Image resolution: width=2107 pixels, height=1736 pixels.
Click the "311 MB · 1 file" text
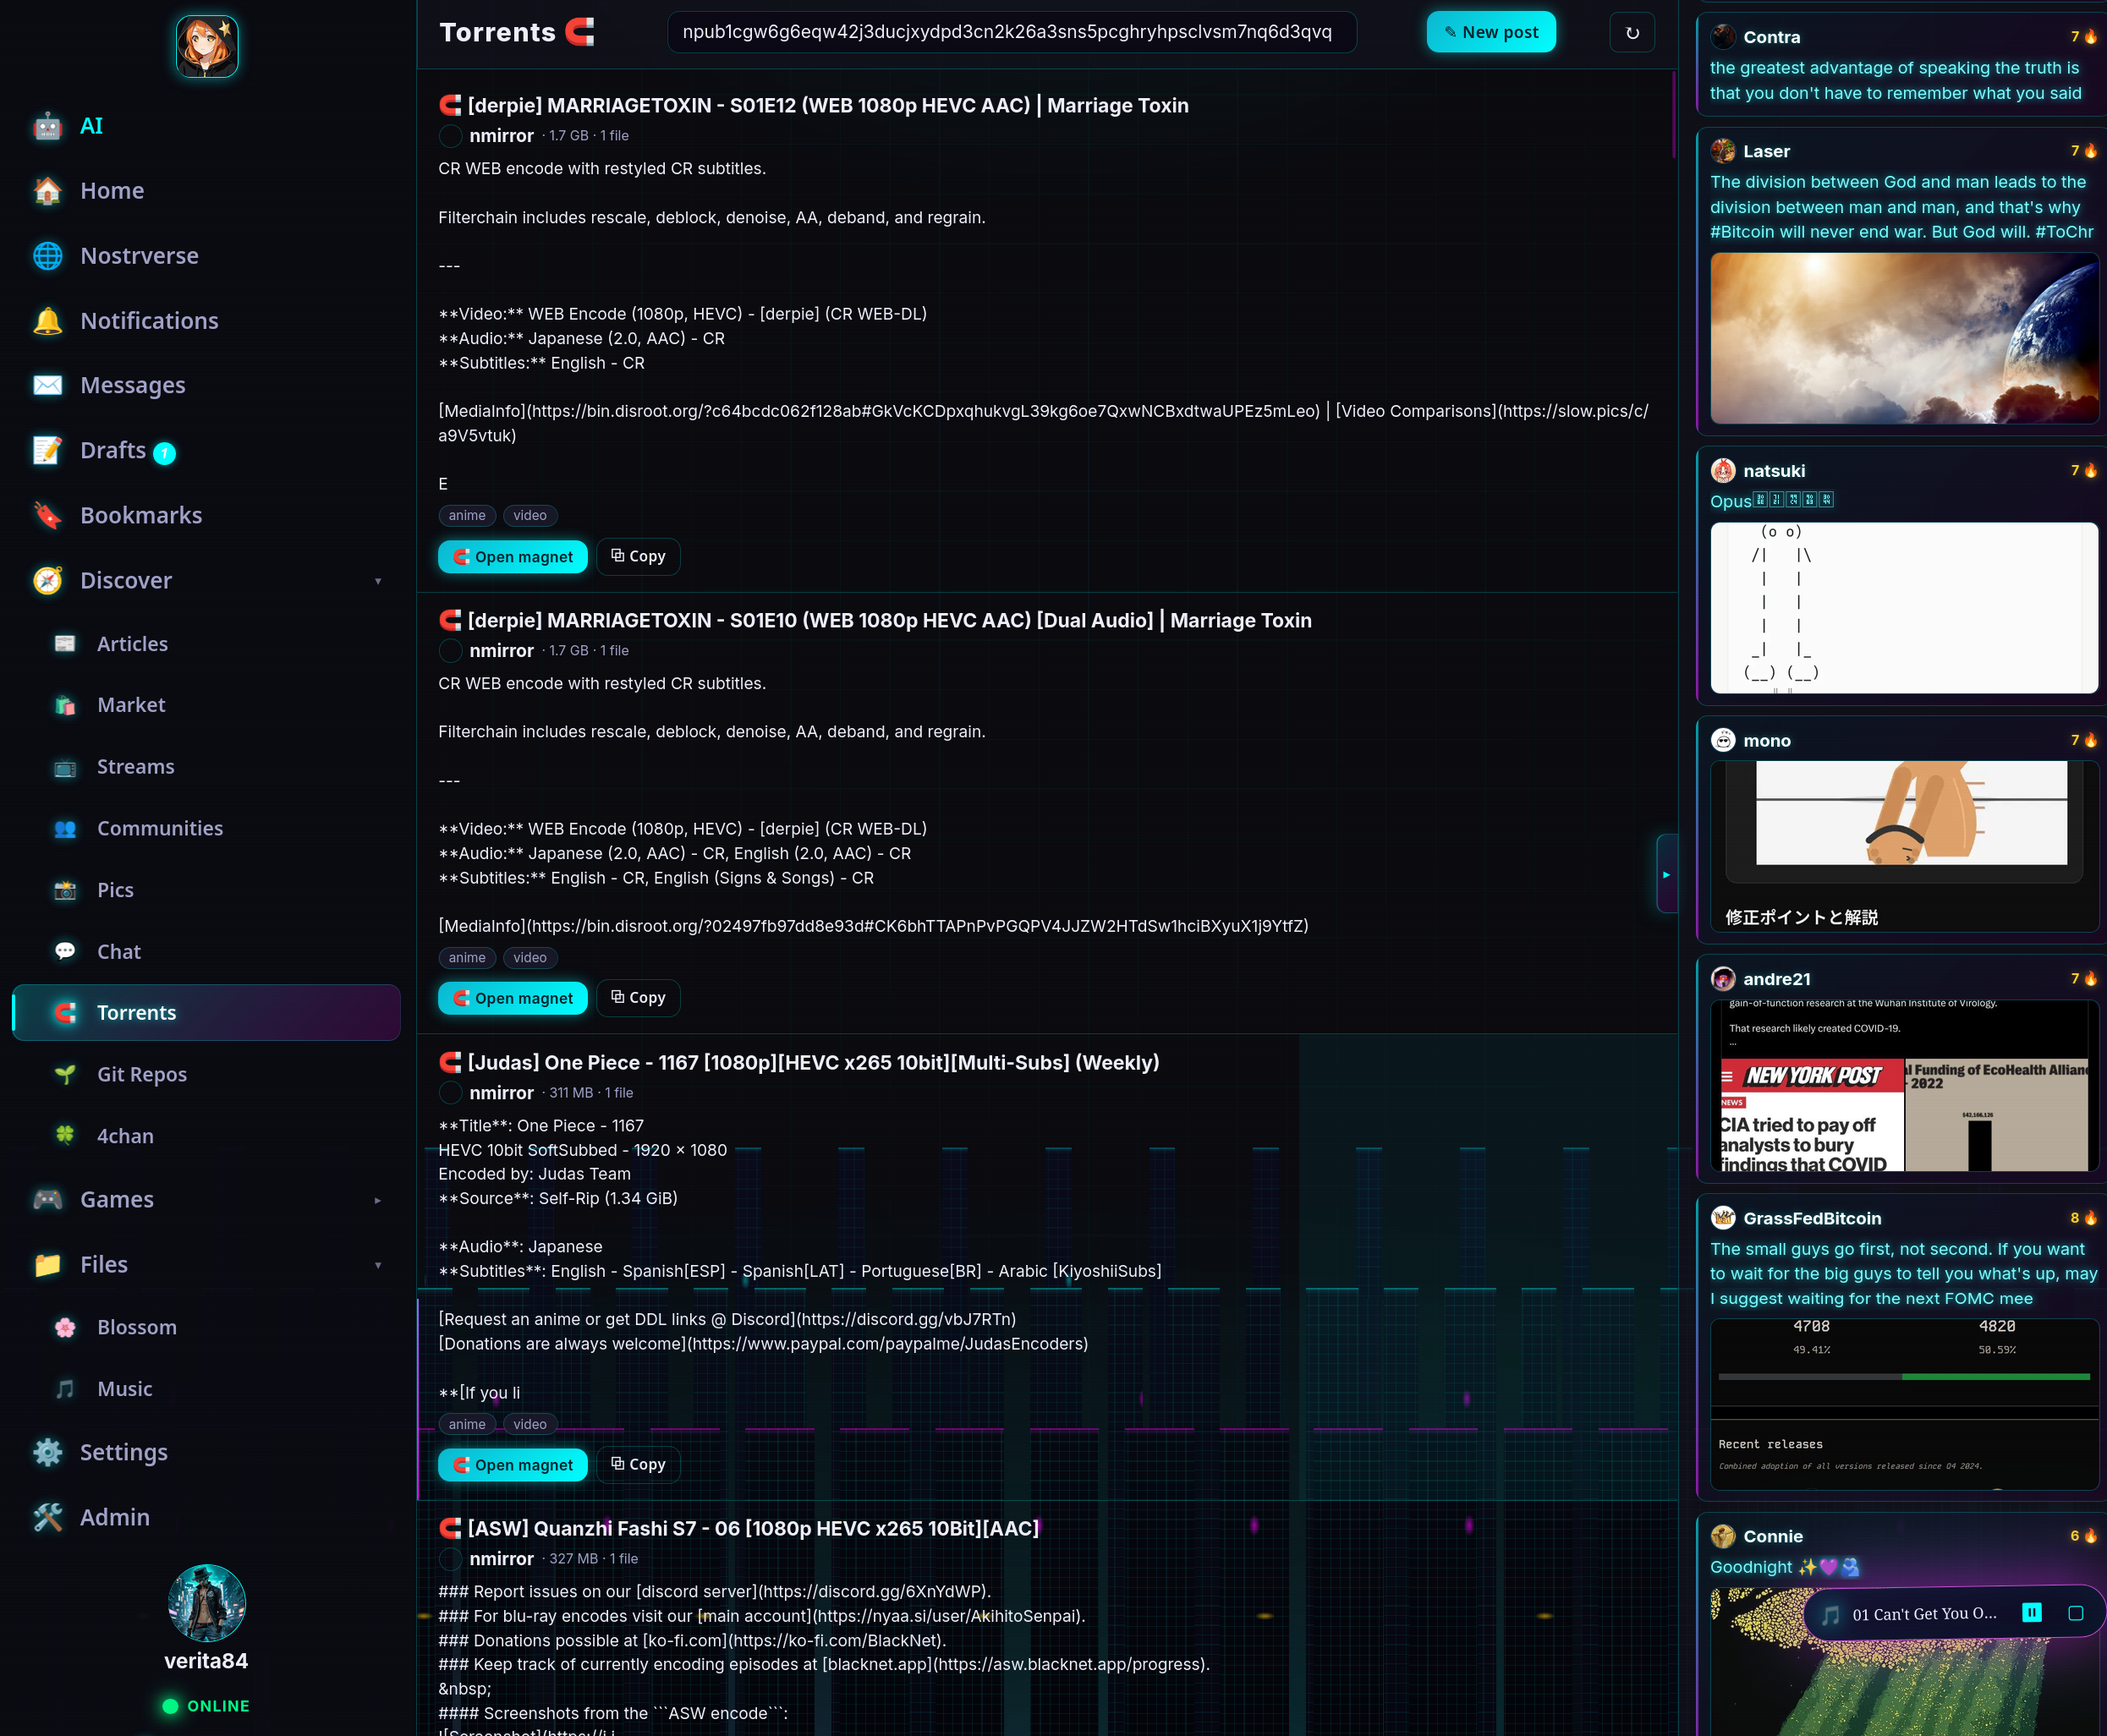tap(591, 1093)
